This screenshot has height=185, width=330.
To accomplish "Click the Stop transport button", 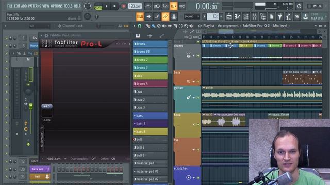I will click(x=114, y=6).
